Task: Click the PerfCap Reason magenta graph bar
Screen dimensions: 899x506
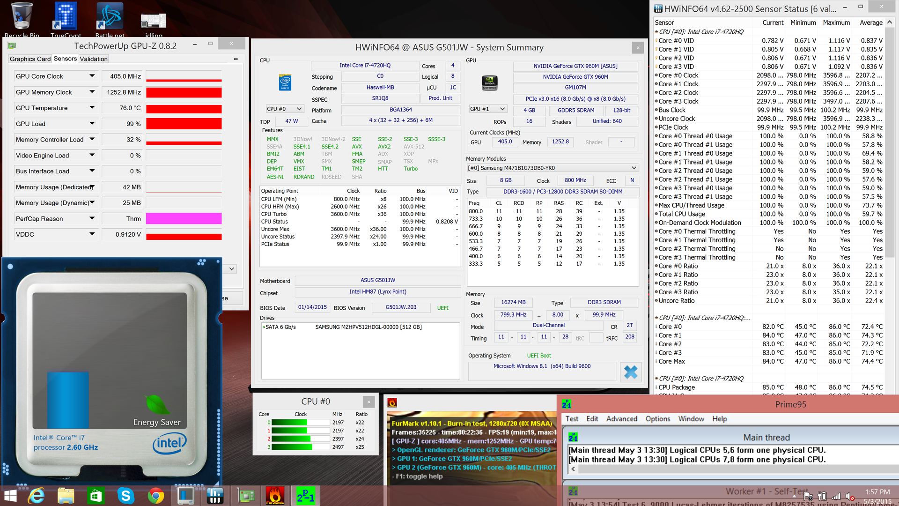Action: pos(184,218)
